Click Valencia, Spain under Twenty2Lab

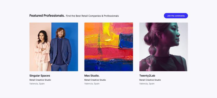[147, 84]
